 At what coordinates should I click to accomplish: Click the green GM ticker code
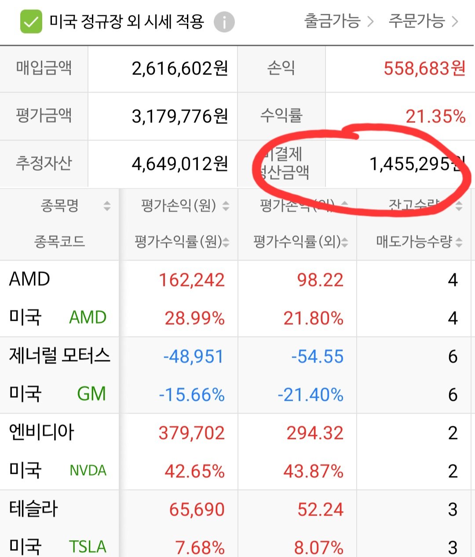pos(91,394)
